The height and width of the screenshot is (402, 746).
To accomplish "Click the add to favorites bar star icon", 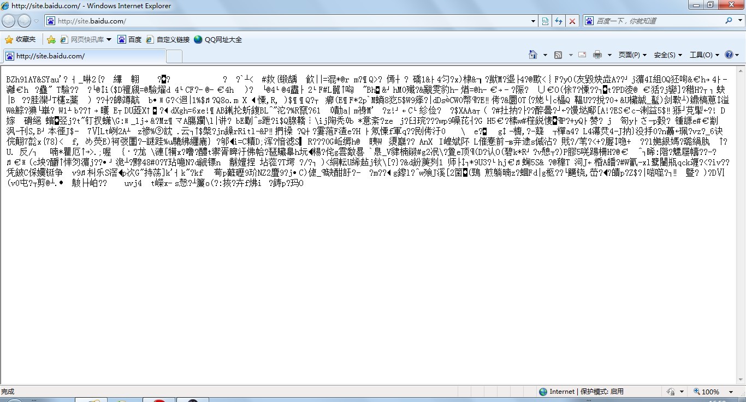I will click(x=51, y=40).
